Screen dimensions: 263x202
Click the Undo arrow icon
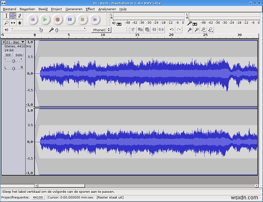pyautogui.click(x=171, y=30)
